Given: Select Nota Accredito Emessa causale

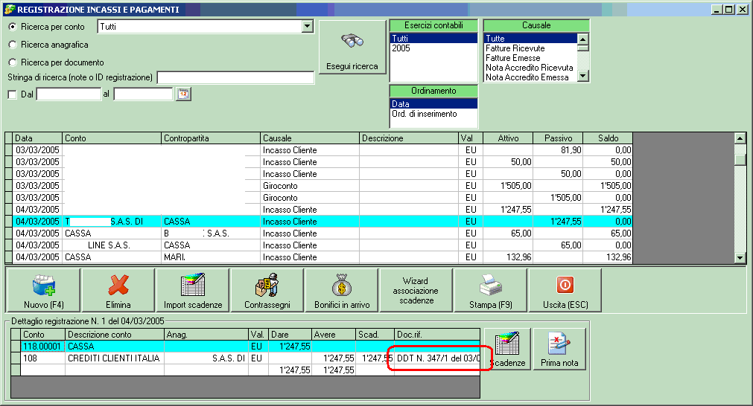Looking at the screenshot, I should (530, 77).
